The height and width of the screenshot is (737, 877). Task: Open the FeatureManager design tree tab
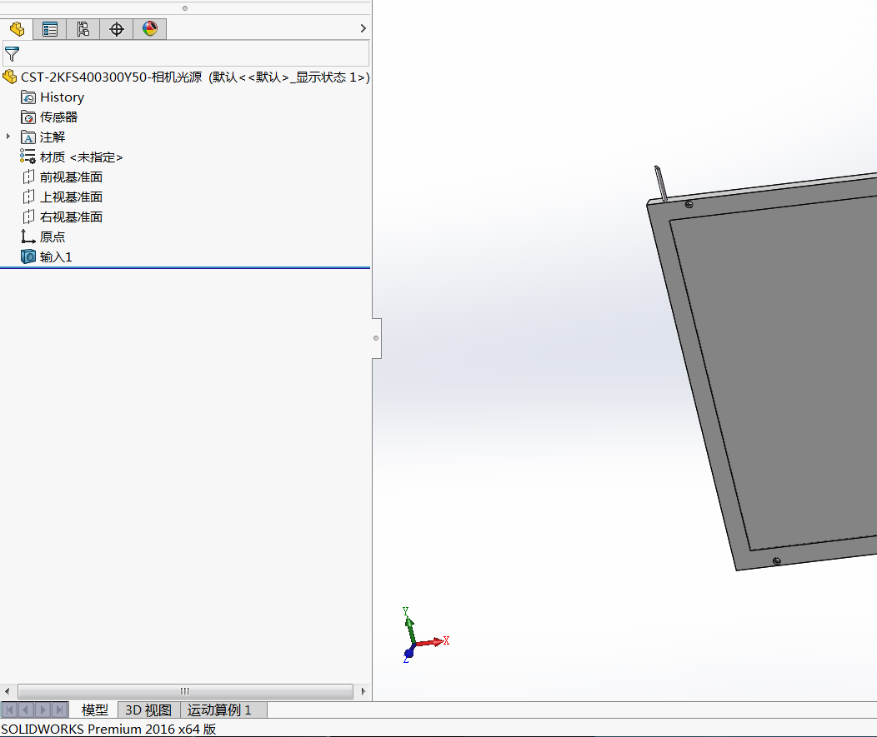17,29
